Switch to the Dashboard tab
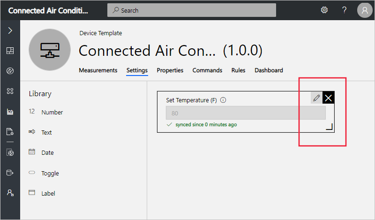Viewport: 375px width, 220px height. pos(269,70)
